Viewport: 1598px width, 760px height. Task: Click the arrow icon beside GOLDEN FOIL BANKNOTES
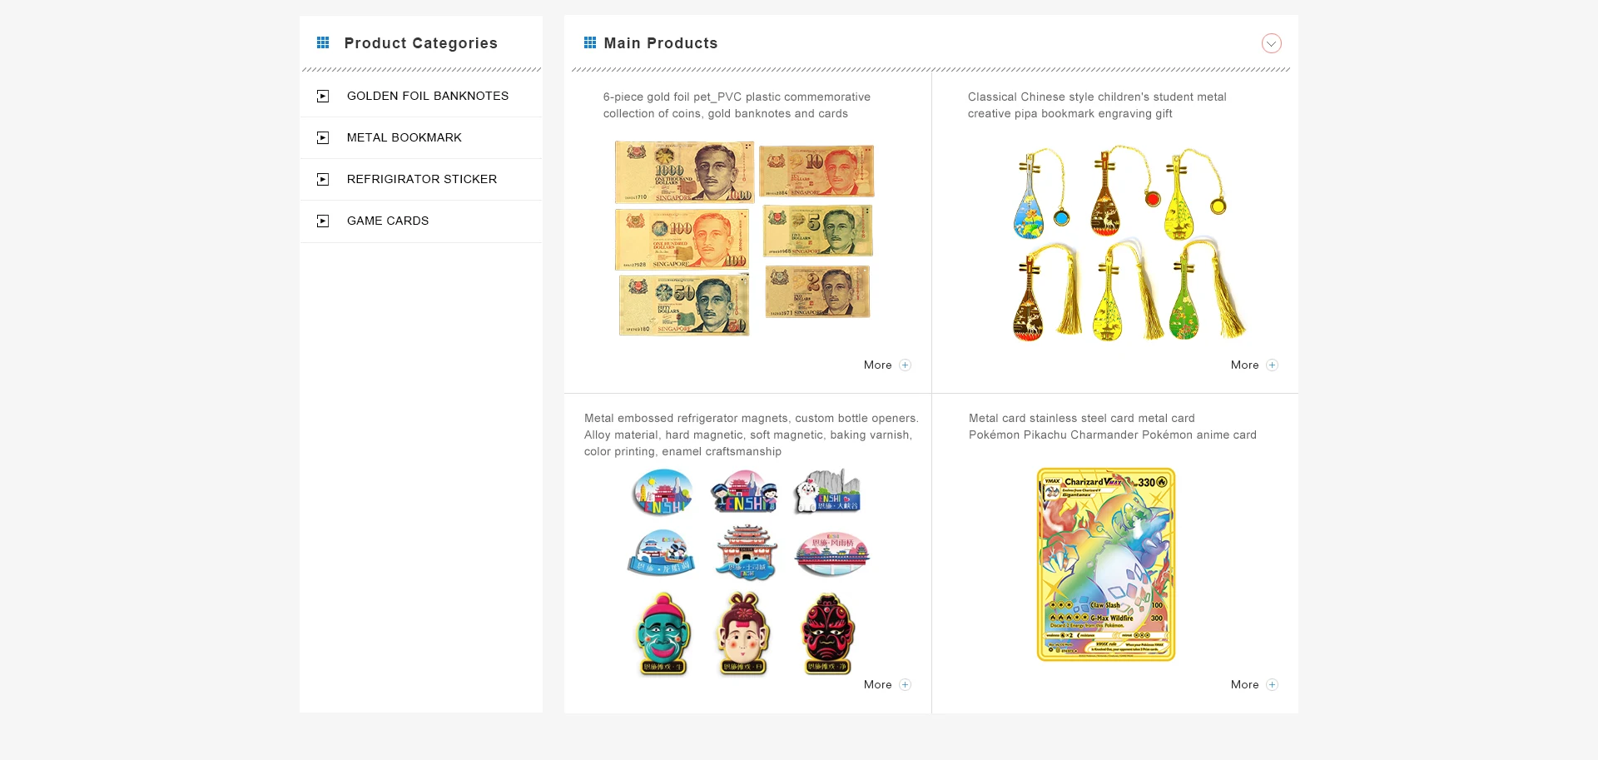click(323, 97)
